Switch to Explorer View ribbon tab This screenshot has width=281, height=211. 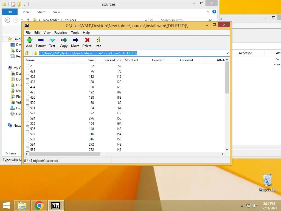[57, 12]
